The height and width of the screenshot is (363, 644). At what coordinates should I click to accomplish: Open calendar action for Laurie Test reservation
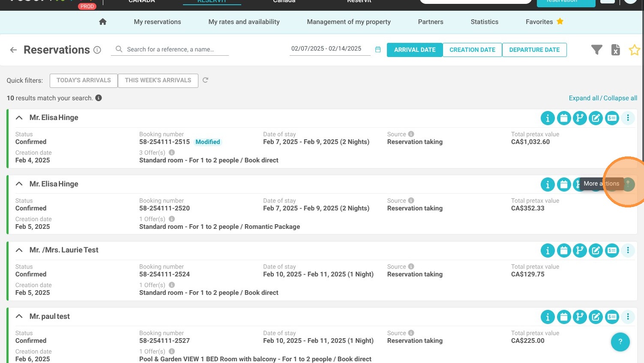tap(564, 250)
